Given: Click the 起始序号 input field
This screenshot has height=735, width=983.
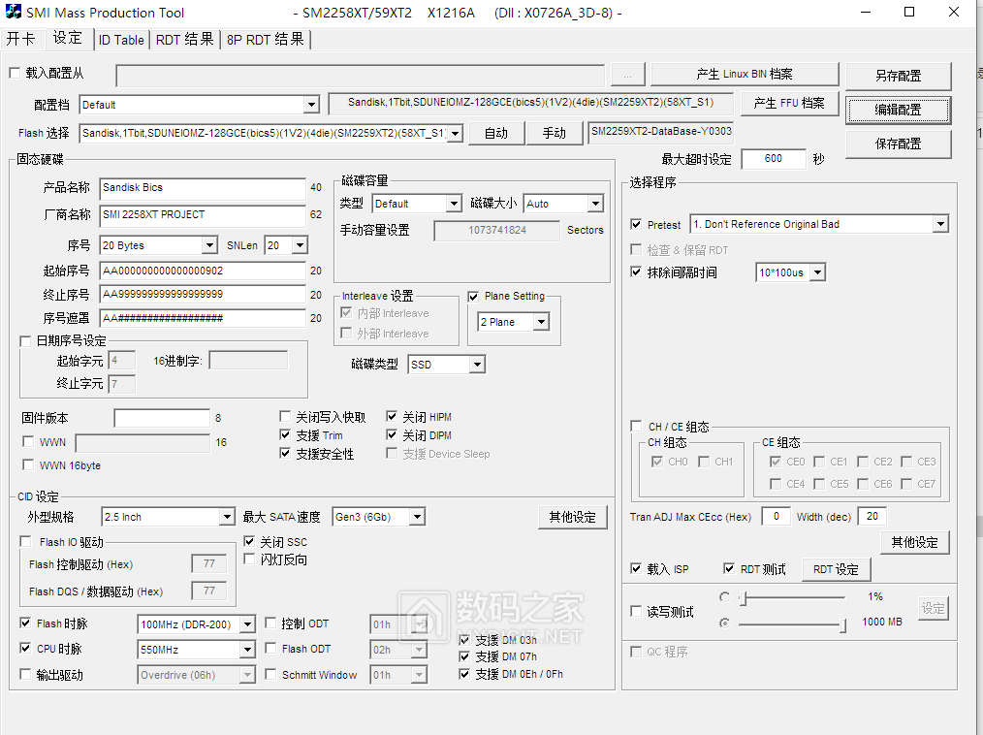Looking at the screenshot, I should [202, 271].
